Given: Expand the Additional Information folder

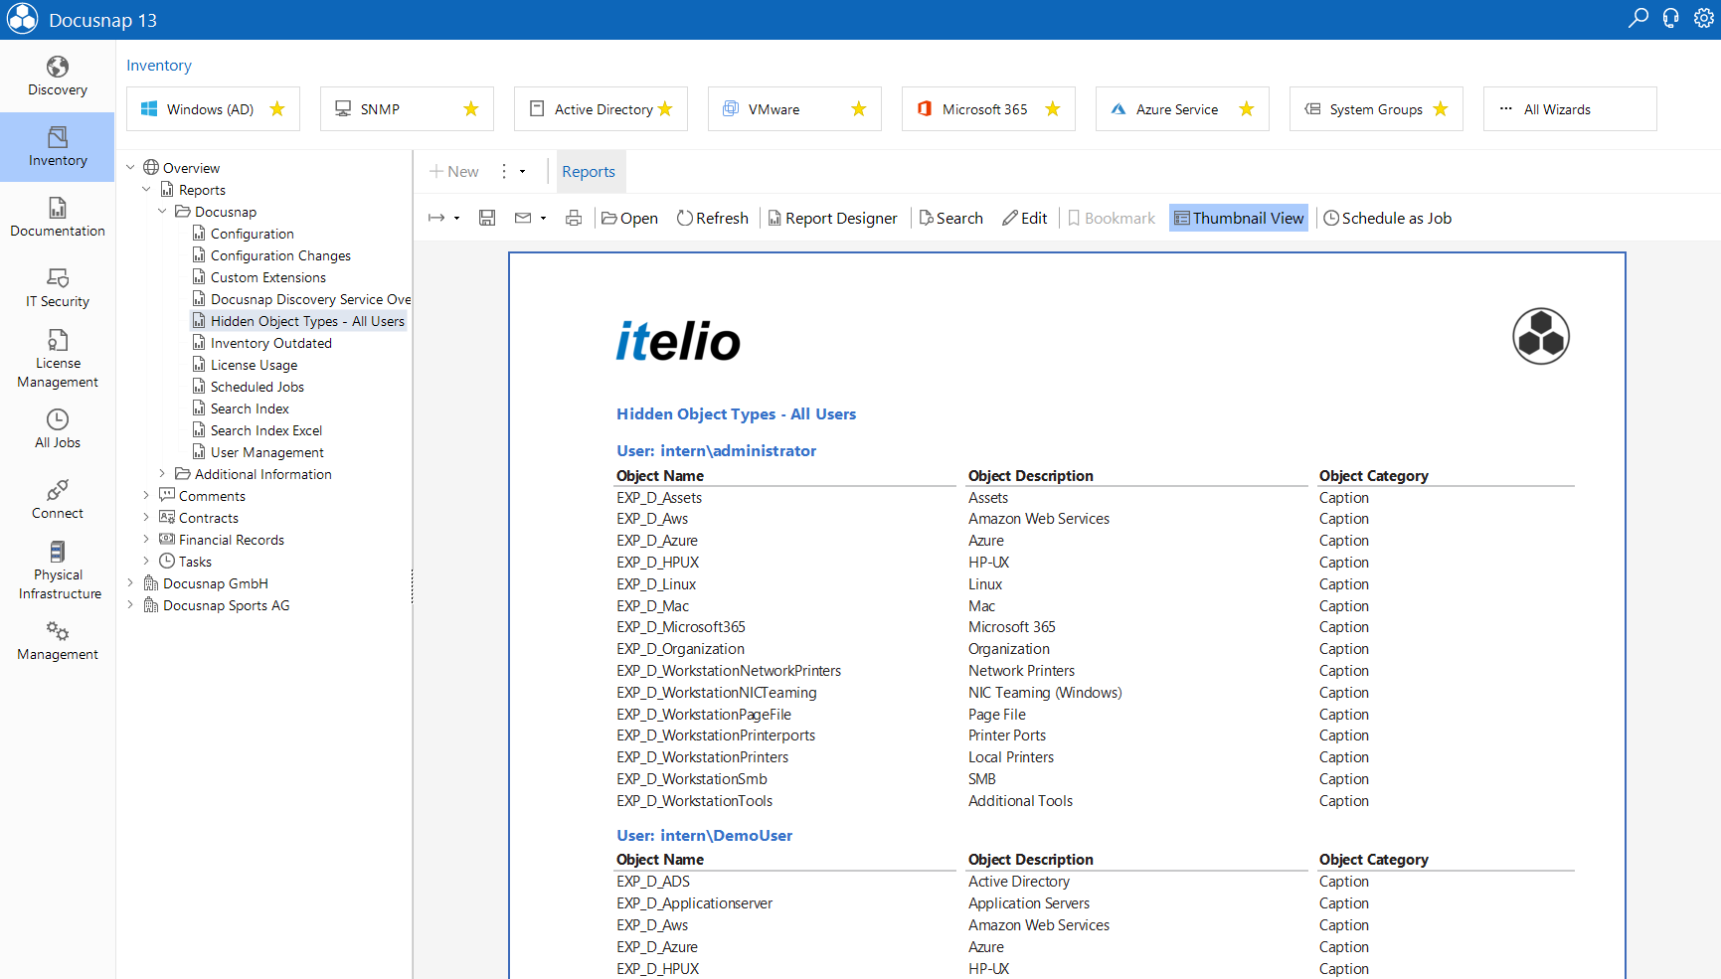Looking at the screenshot, I should point(162,474).
